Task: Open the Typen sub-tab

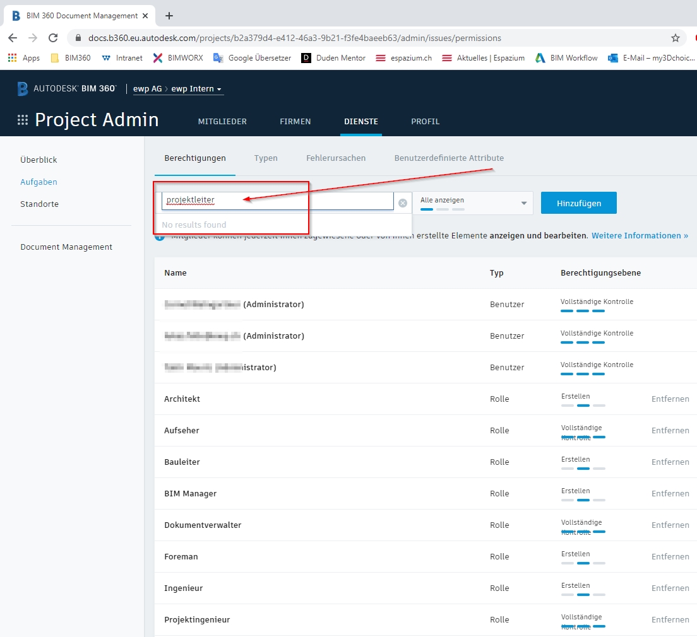Action: pyautogui.click(x=266, y=158)
